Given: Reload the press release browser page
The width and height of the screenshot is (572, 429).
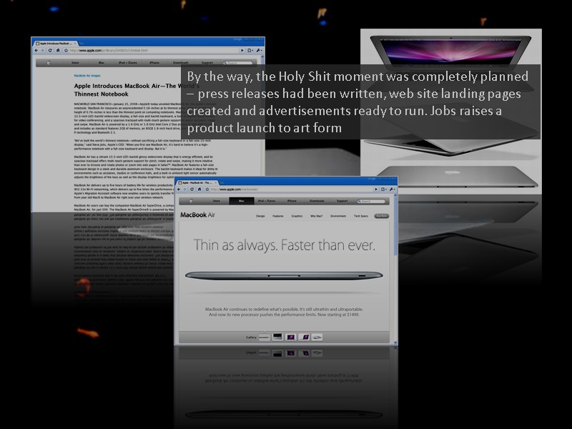Looking at the screenshot, I should pos(50,50).
